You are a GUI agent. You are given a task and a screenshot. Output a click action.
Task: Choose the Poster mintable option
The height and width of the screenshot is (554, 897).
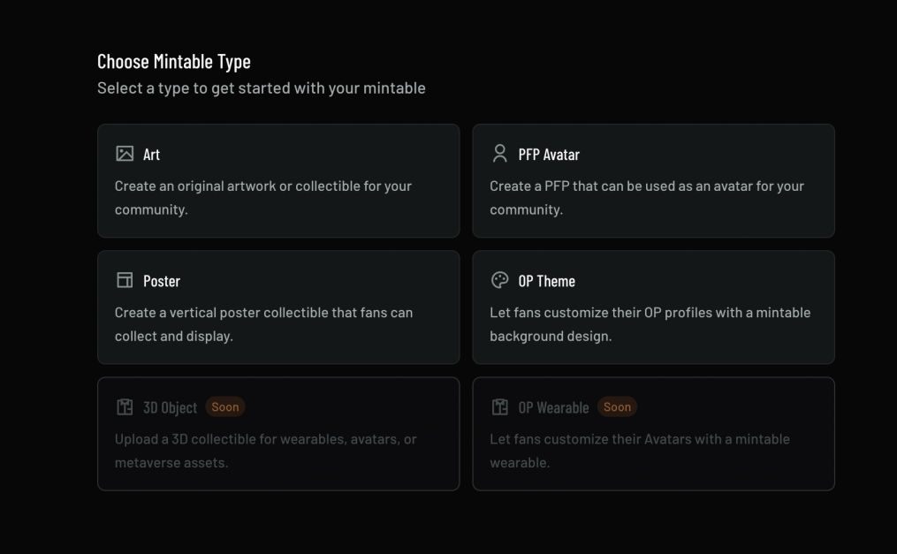pos(277,307)
